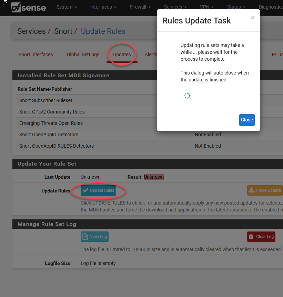
Task: Open the VPN menu
Action: [x=207, y=7]
